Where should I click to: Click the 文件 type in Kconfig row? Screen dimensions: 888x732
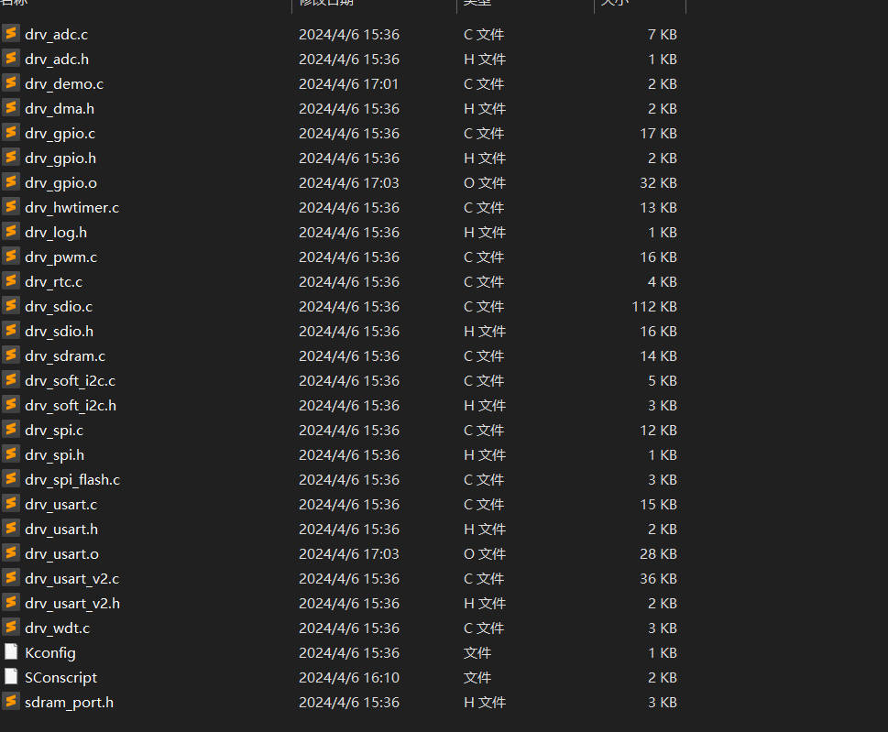coord(477,652)
